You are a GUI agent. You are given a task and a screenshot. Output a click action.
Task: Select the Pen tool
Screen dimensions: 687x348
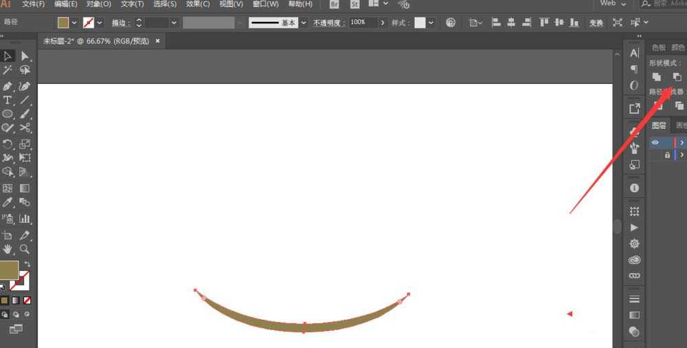[x=8, y=86]
